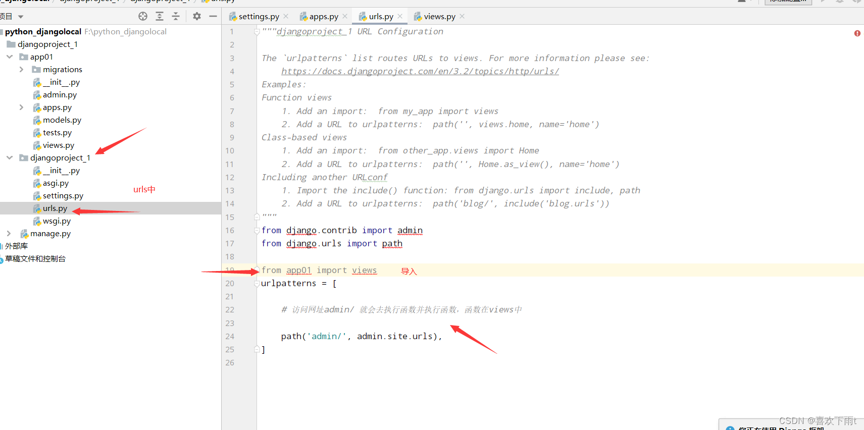Image resolution: width=864 pixels, height=430 pixels.
Task: Click the locate-opened-file crosshair icon
Action: (143, 16)
